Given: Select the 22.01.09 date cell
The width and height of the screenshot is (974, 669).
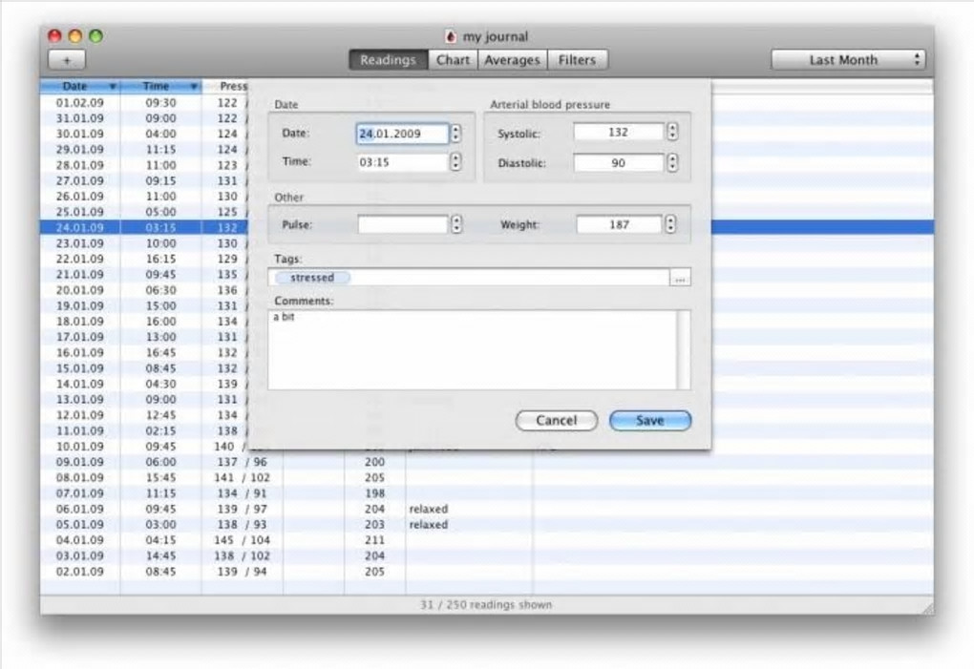Looking at the screenshot, I should point(80,259).
